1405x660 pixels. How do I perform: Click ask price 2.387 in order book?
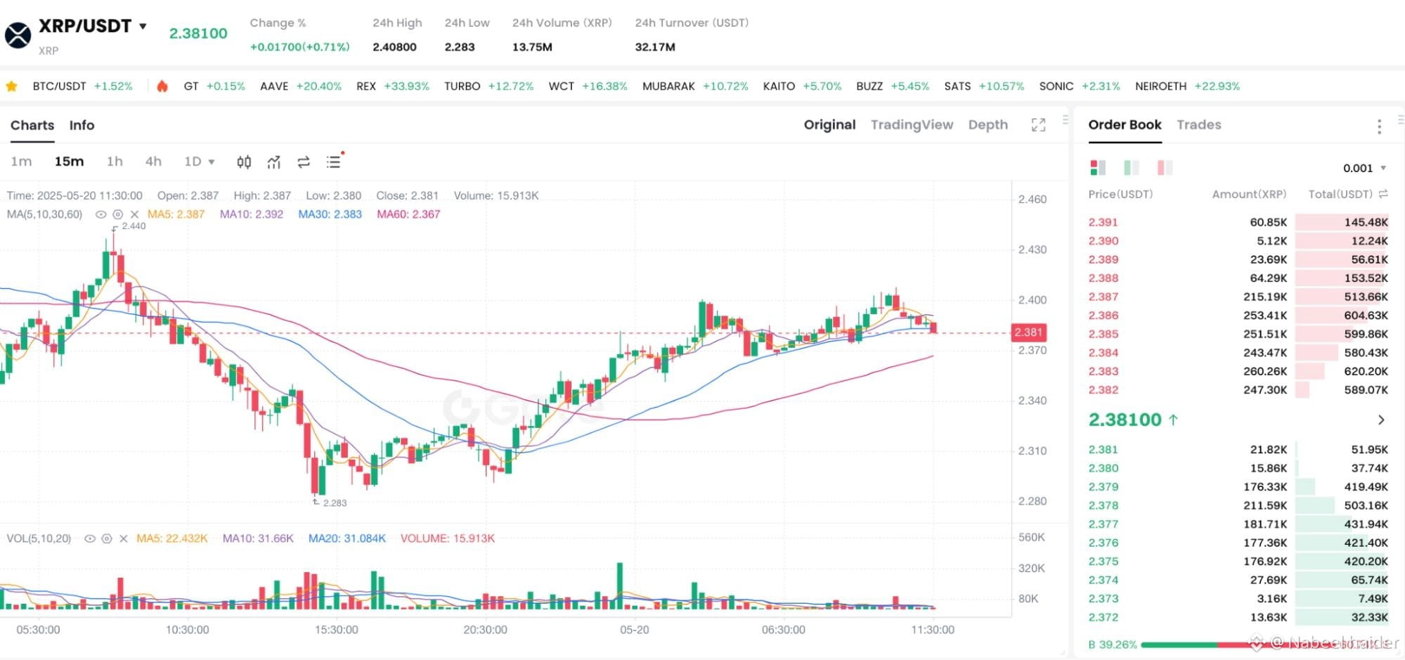tap(1103, 297)
